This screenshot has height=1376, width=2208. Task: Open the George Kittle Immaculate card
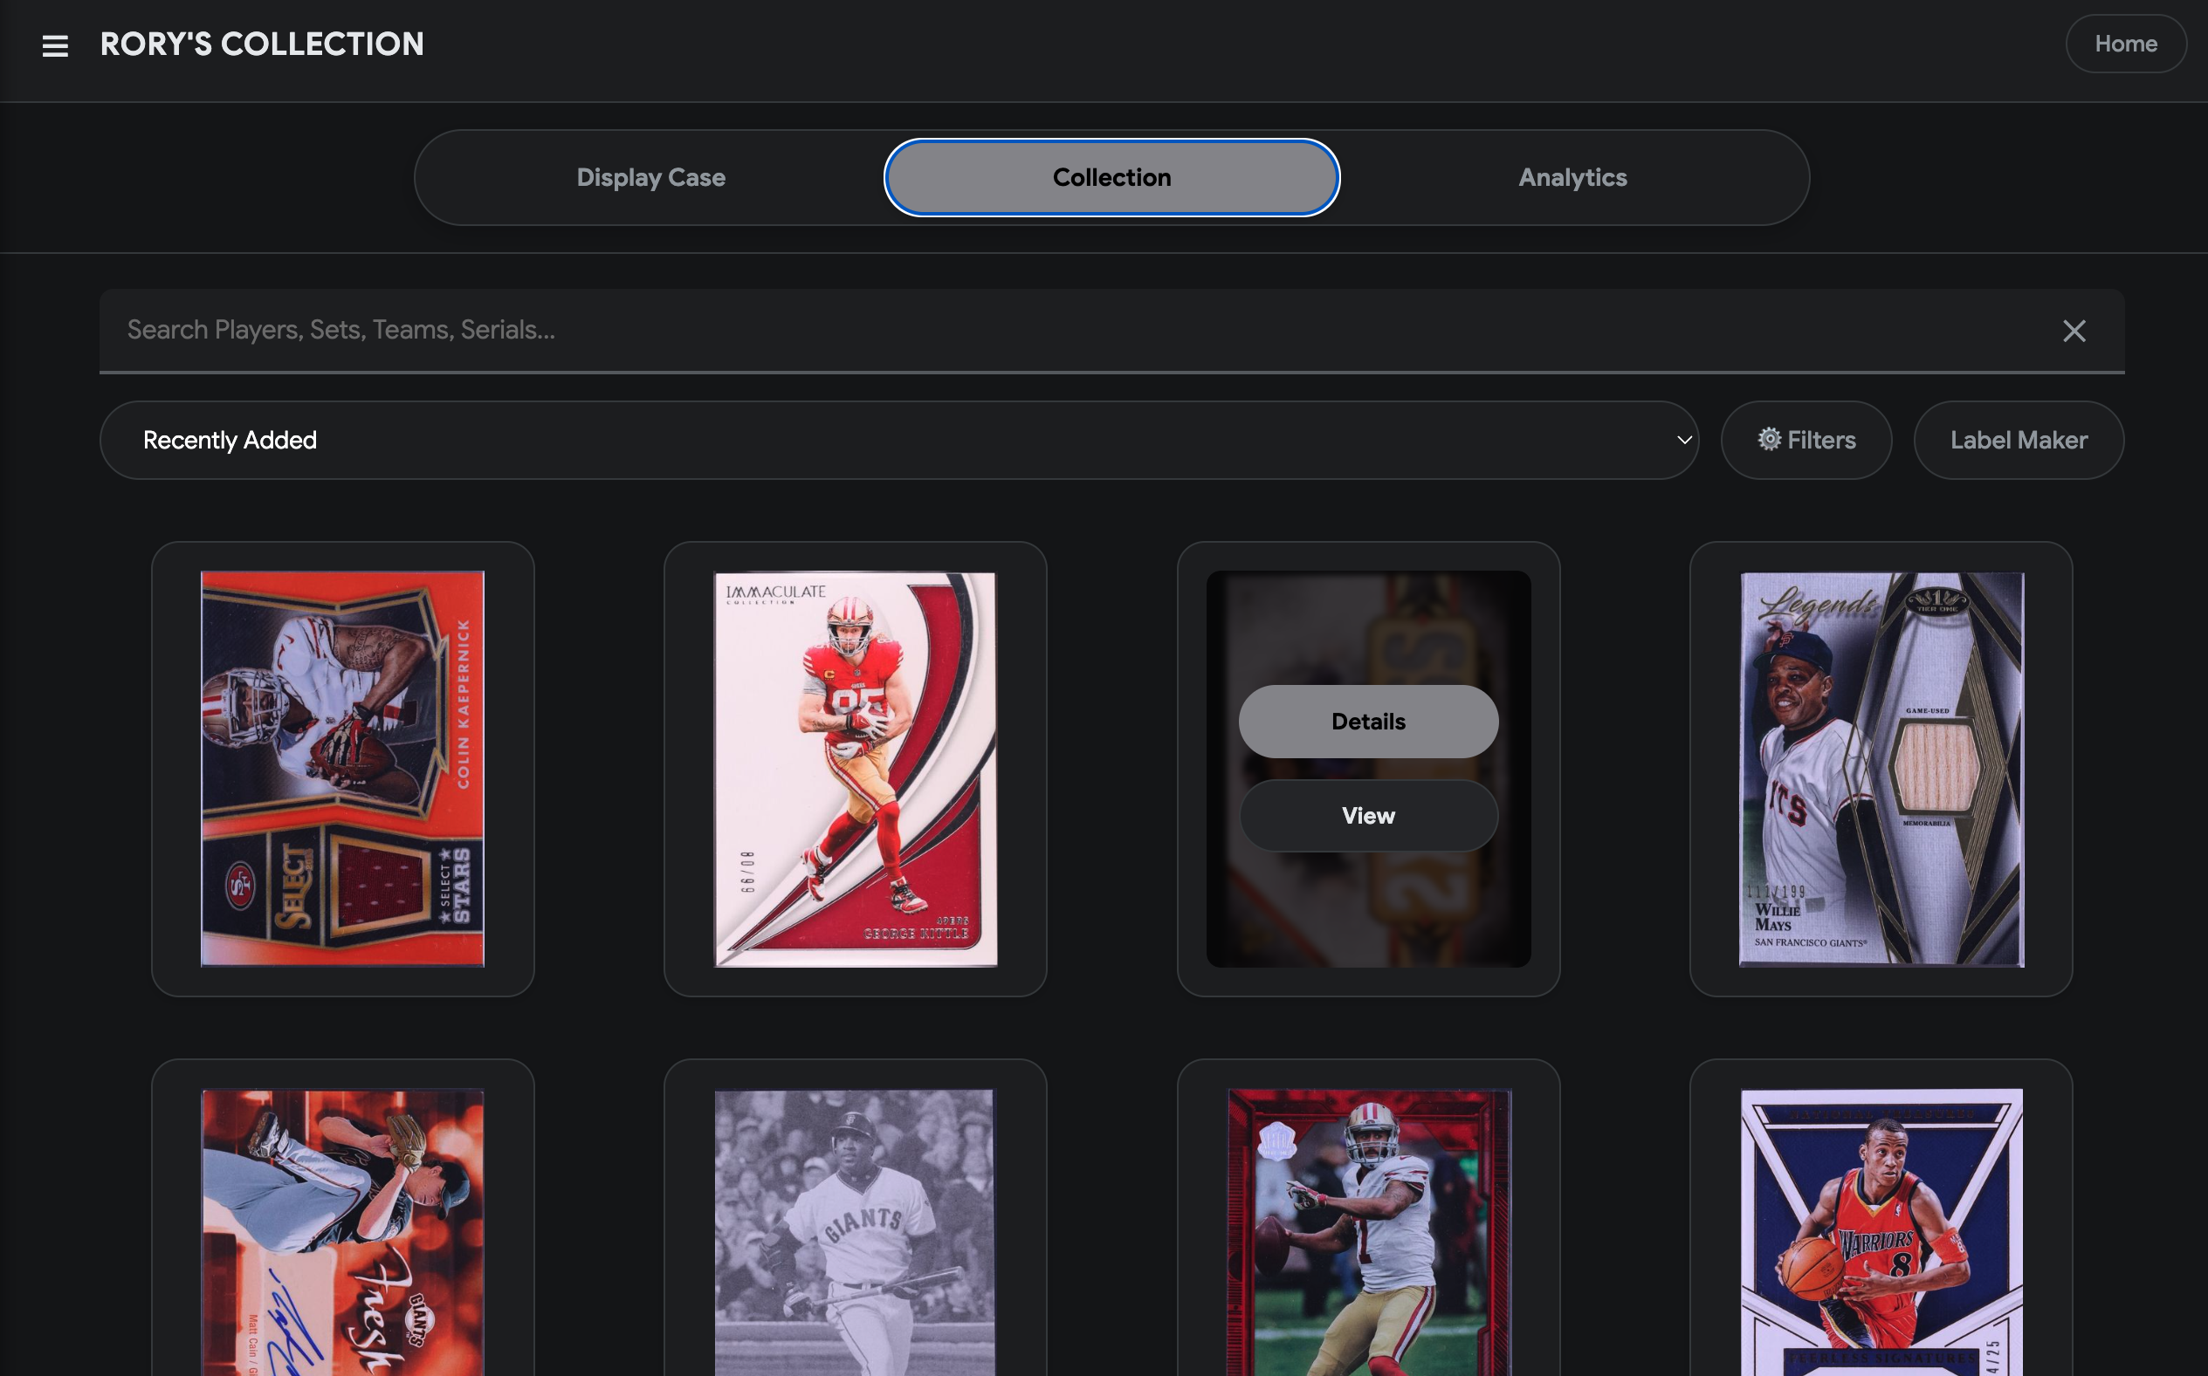(x=855, y=769)
